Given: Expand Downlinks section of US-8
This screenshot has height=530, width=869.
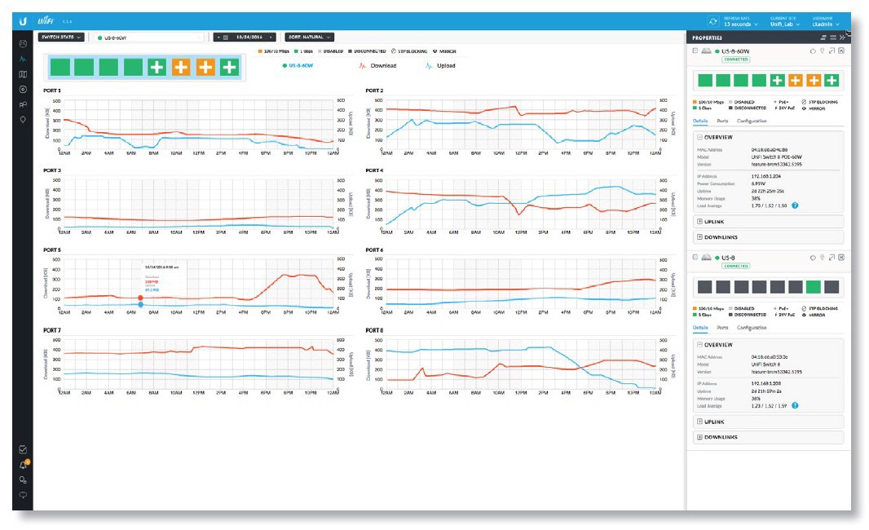Looking at the screenshot, I should pos(699,437).
